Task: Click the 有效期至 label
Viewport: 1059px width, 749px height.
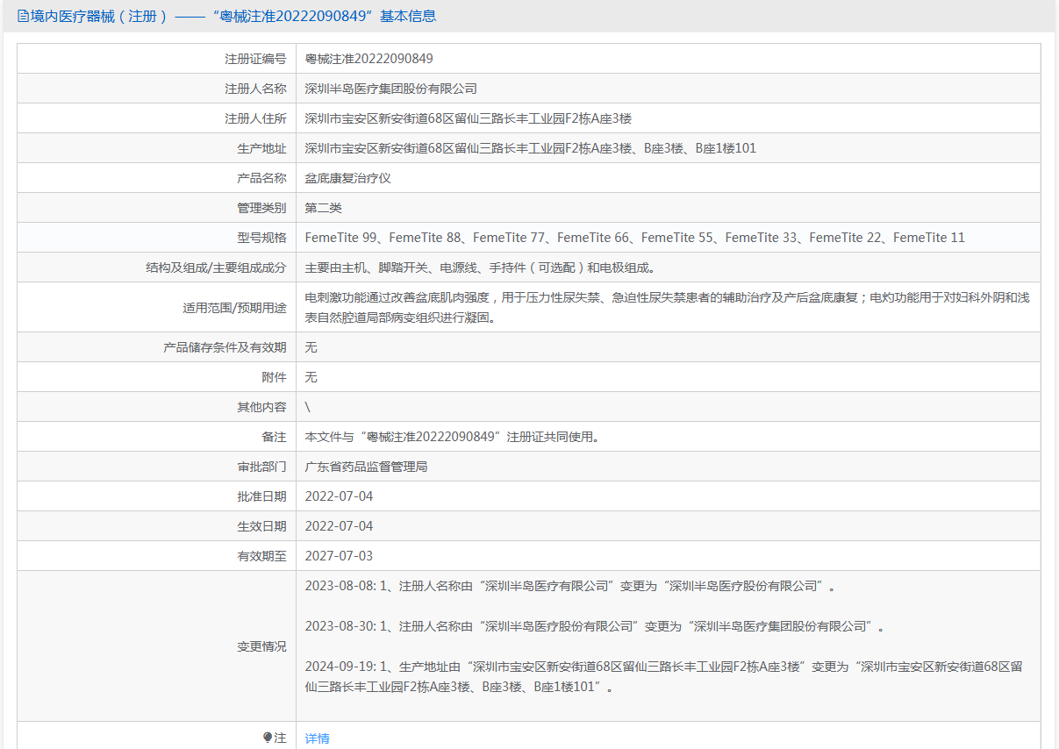Action: coord(261,556)
